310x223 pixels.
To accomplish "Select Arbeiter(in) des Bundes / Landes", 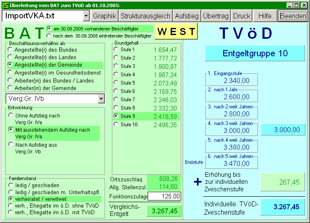I will pos(50,80).
